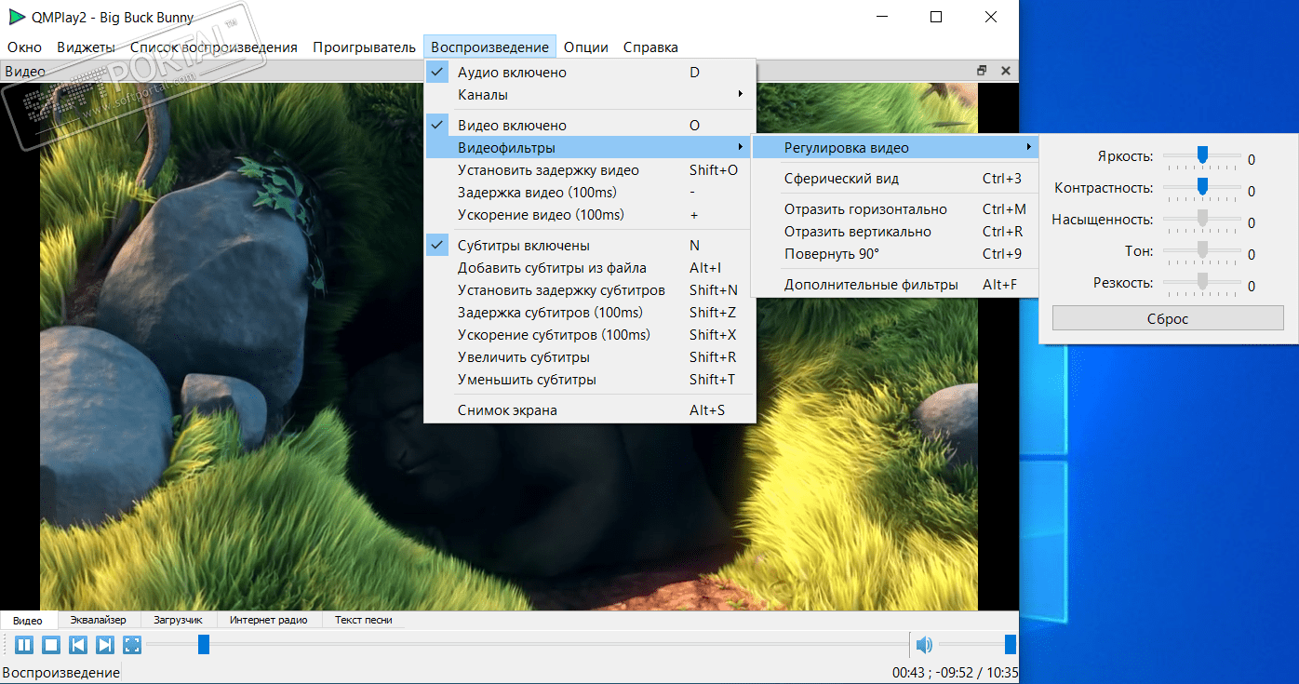The width and height of the screenshot is (1299, 684).
Task: Choose Добавить субтитры из файла
Action: (x=590, y=268)
